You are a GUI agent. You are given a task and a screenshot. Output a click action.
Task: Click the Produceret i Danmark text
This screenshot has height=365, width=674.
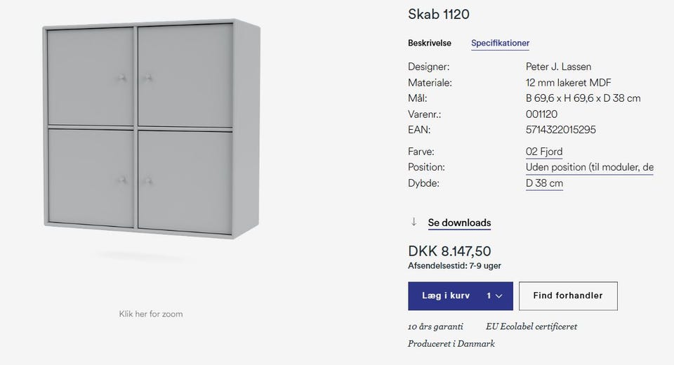[x=451, y=344]
